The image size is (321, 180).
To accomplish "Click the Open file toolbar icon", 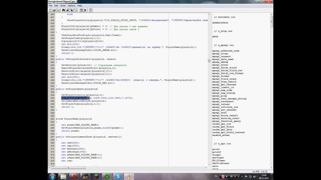I will [54, 10].
